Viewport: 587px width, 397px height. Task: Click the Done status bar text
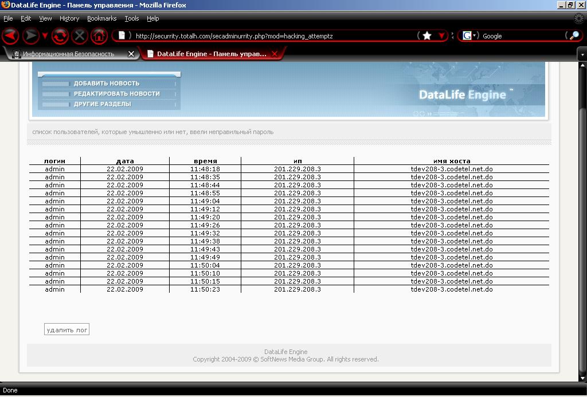coord(10,390)
